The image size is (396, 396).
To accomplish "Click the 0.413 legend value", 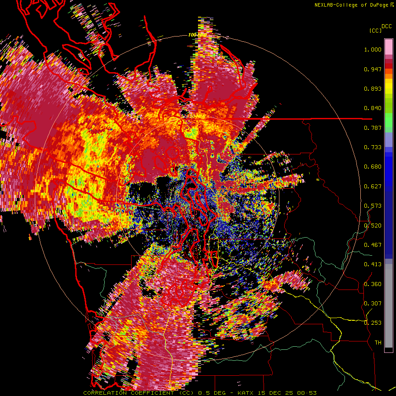I will point(373,264).
